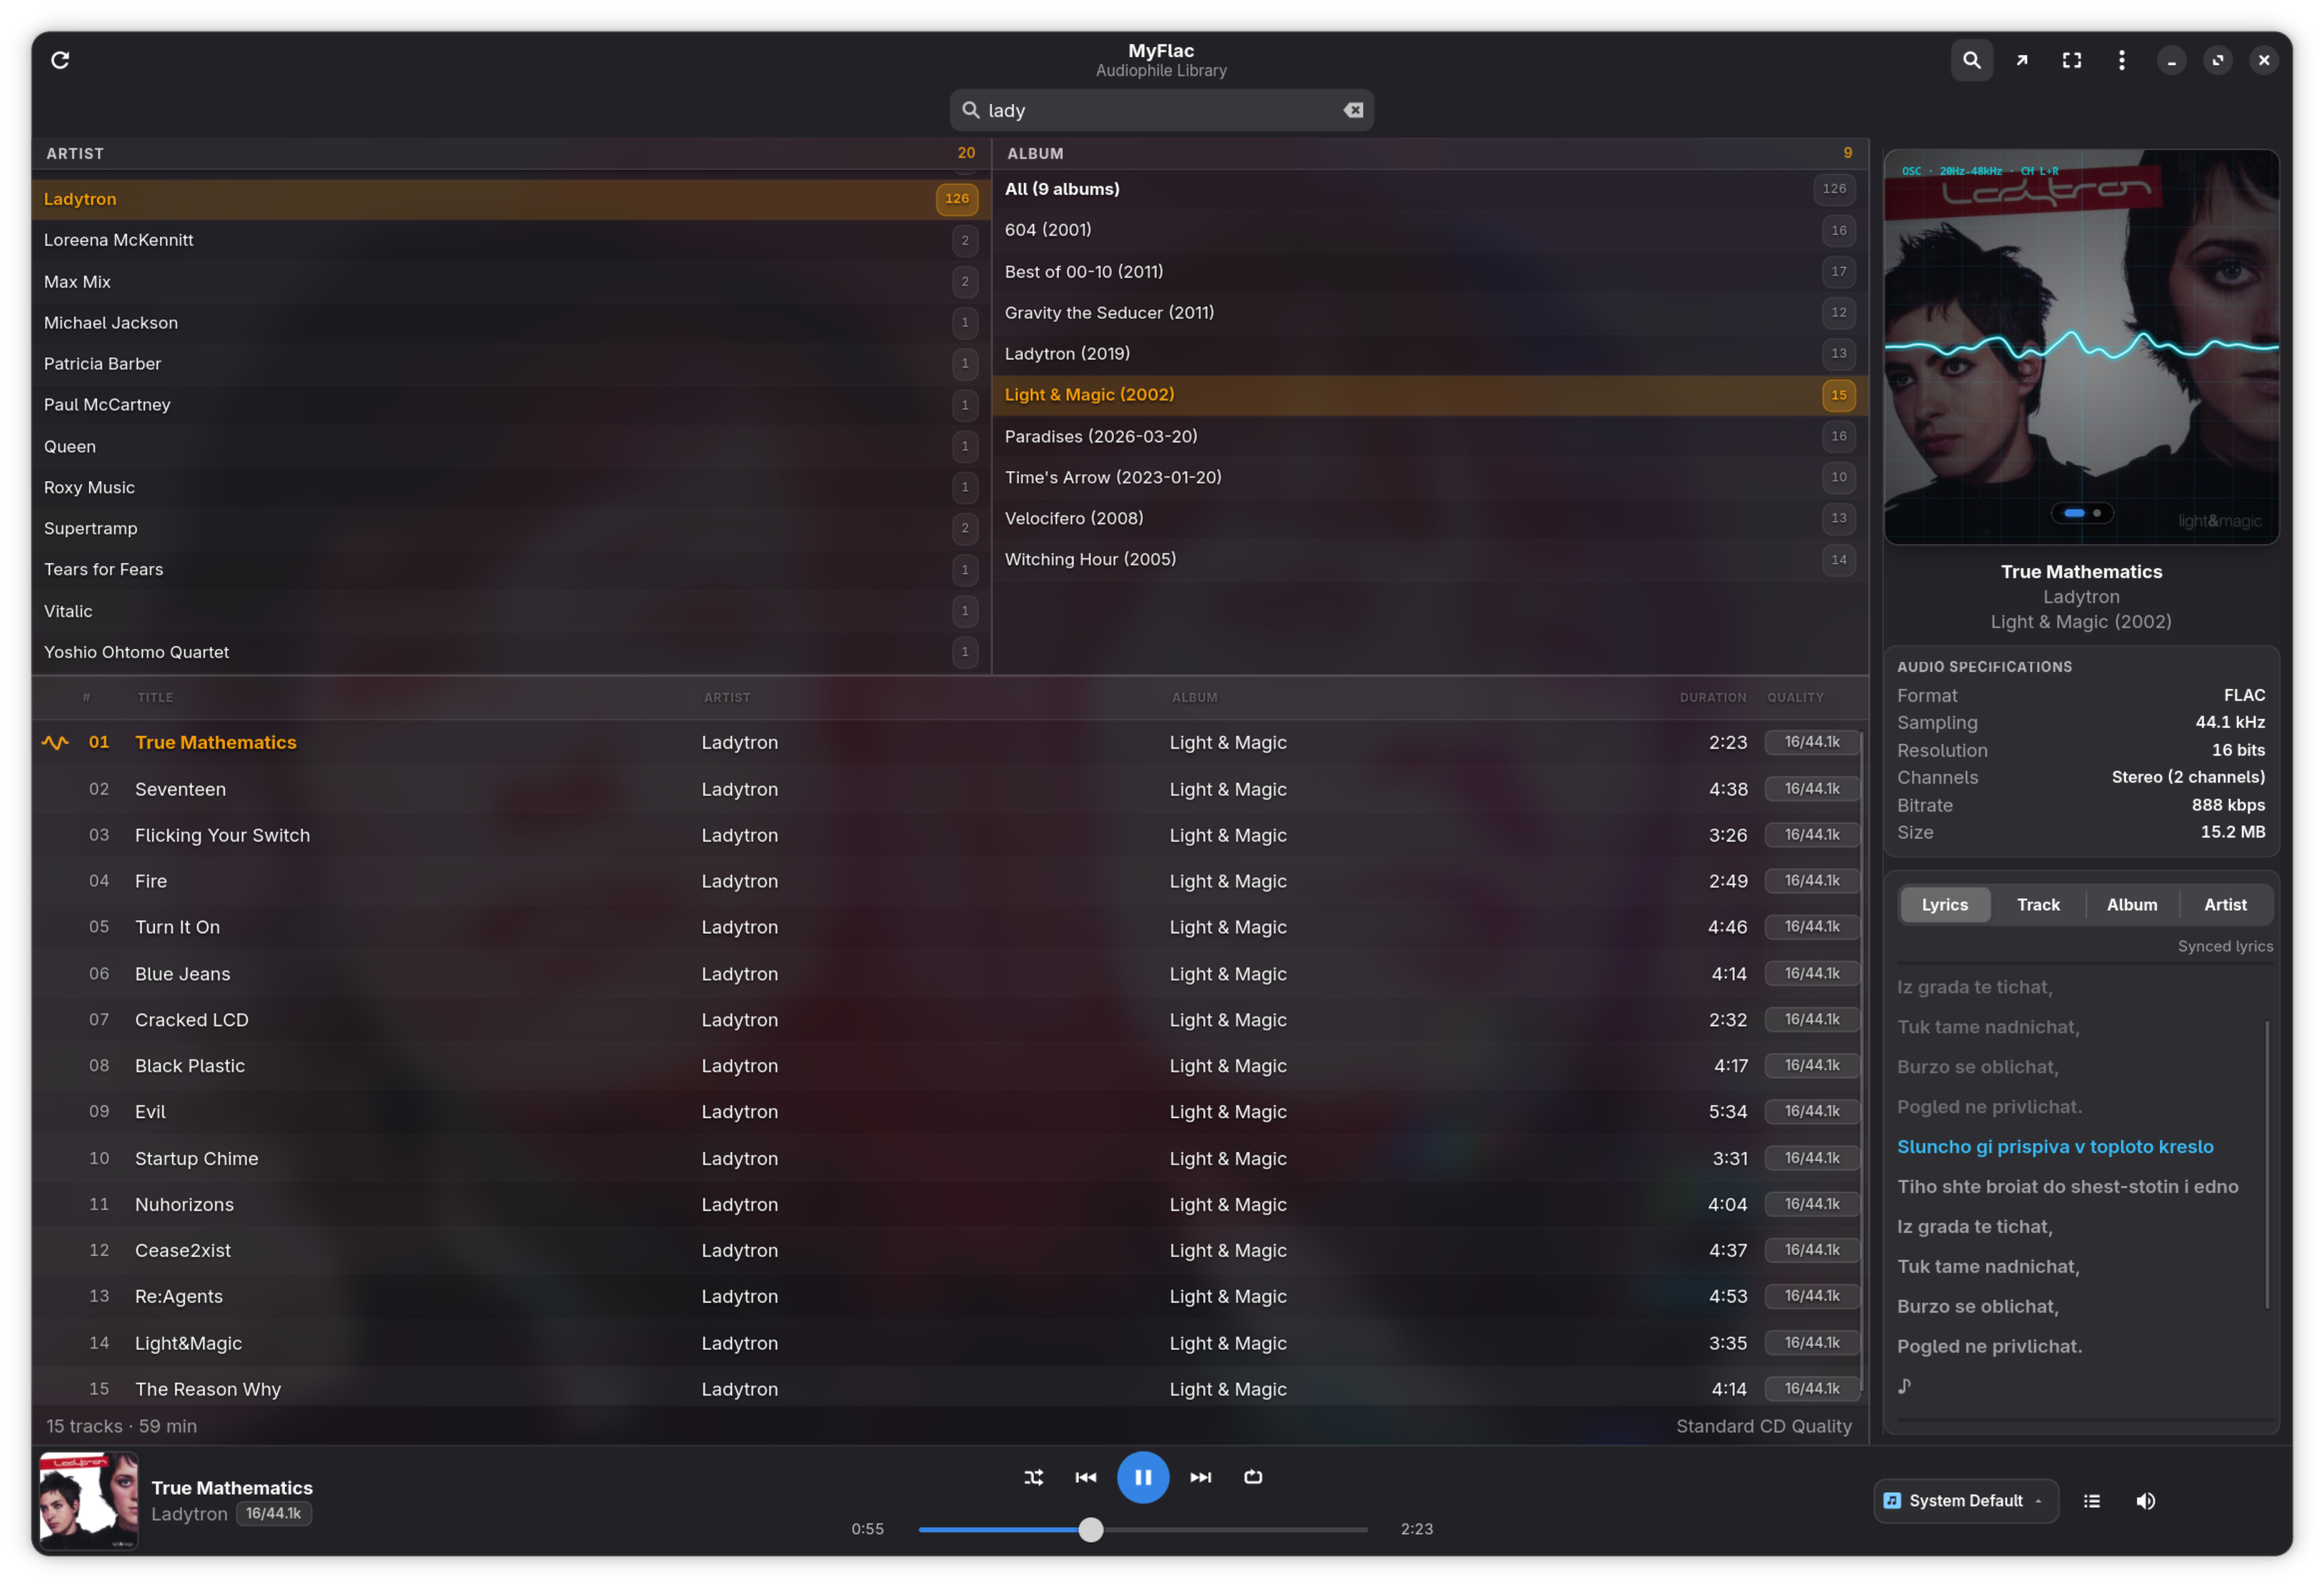The height and width of the screenshot is (1587, 2324).
Task: Click the 'True Mathematics' title in player bar
Action: [232, 1488]
